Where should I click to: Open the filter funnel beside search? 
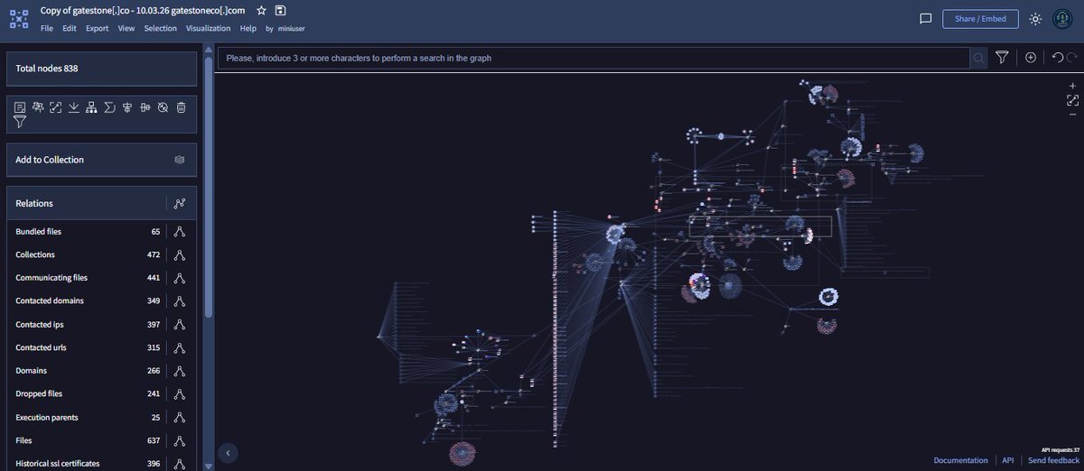pyautogui.click(x=1002, y=58)
